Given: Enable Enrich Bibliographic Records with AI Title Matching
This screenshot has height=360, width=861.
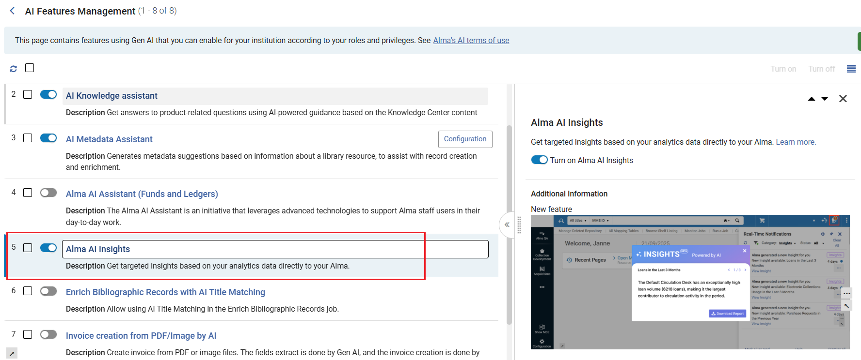Looking at the screenshot, I should 48,291.
